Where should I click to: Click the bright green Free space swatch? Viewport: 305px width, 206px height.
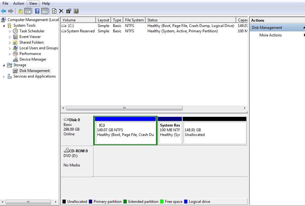click(x=162, y=202)
